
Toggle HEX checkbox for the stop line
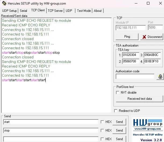(102, 130)
